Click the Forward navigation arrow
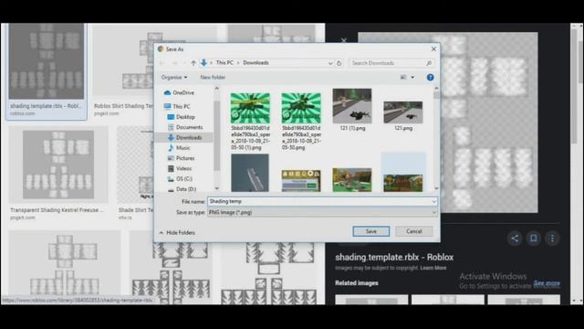Image resolution: width=584 pixels, height=329 pixels. [x=174, y=63]
